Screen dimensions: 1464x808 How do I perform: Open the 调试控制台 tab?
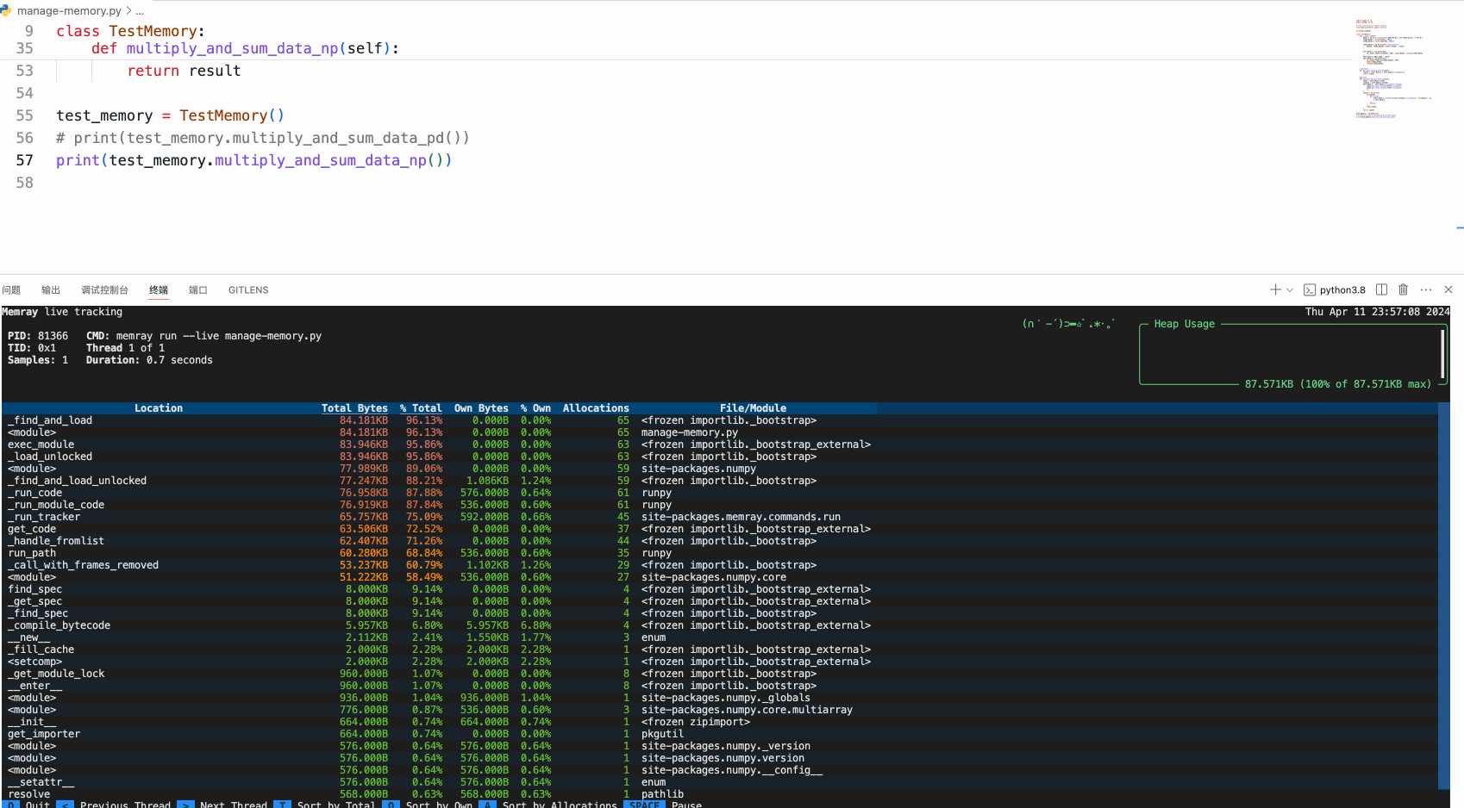coord(104,290)
